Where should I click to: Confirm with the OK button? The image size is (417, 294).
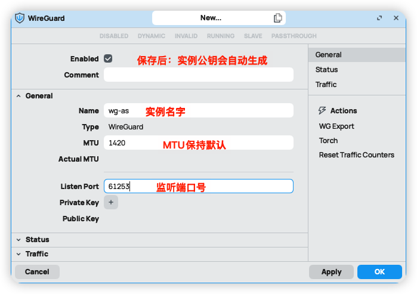(379, 272)
